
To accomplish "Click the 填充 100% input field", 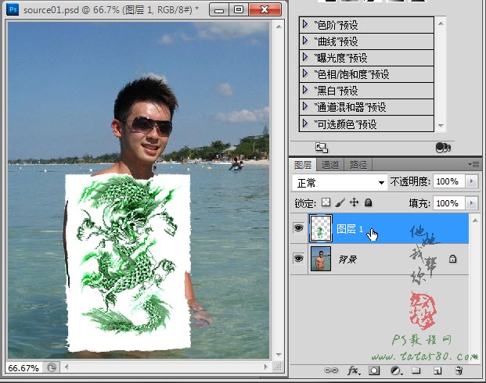I will 448,203.
